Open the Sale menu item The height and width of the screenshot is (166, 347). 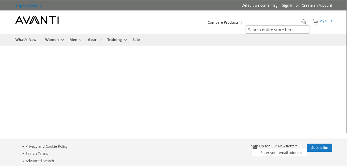[136, 40]
